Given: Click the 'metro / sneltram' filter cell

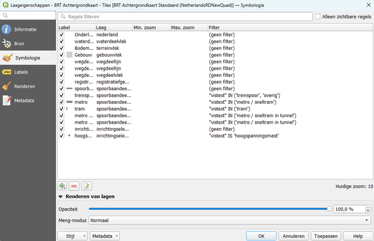Looking at the screenshot, I should (243, 102).
